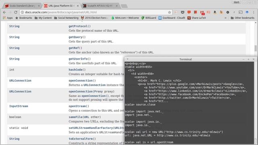Expand the Other bookmarks folder
This screenshot has height=145, width=258.
point(243,18)
